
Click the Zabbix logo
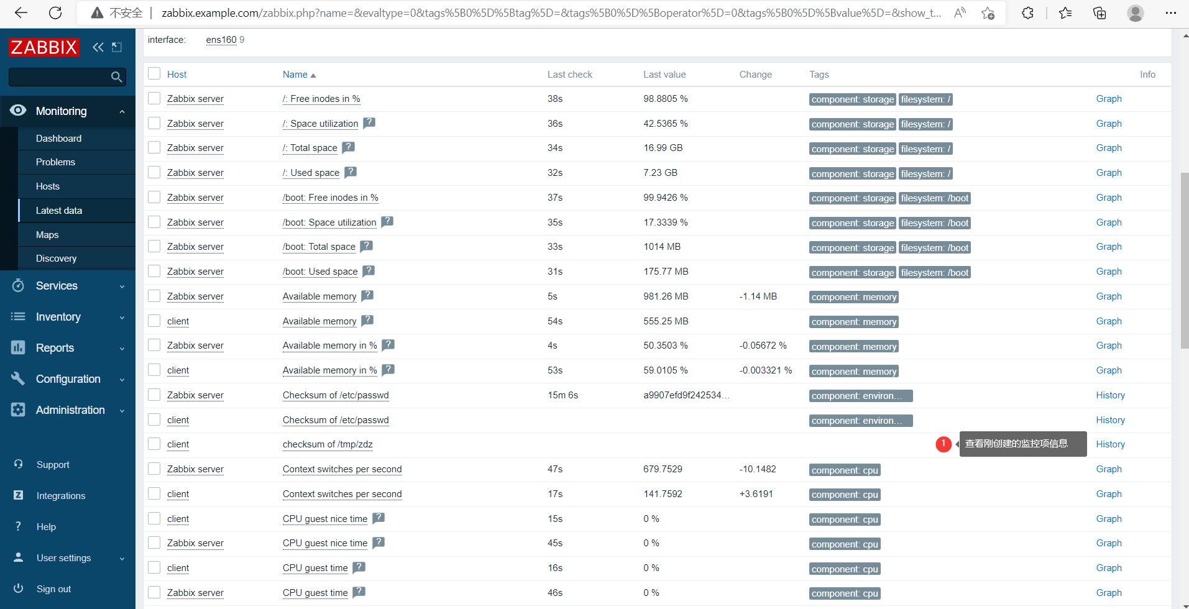point(44,47)
